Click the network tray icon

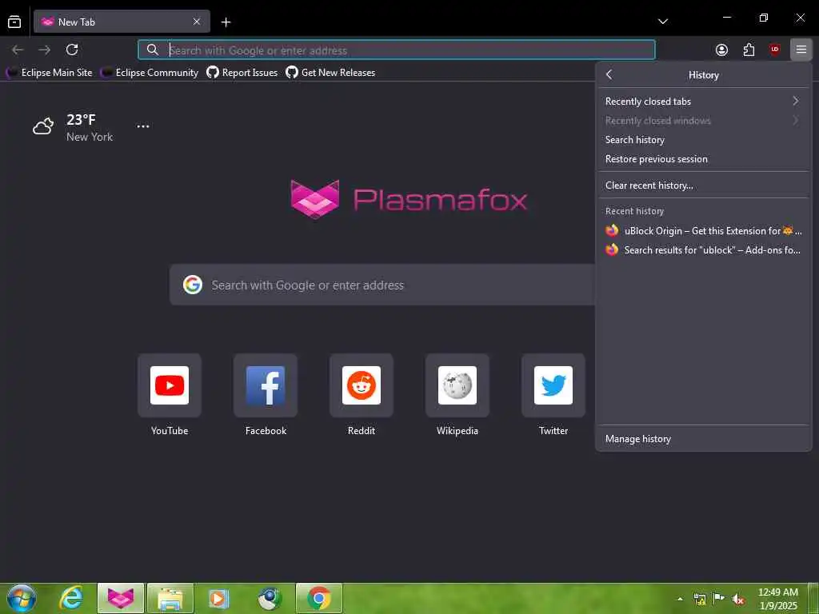point(699,599)
